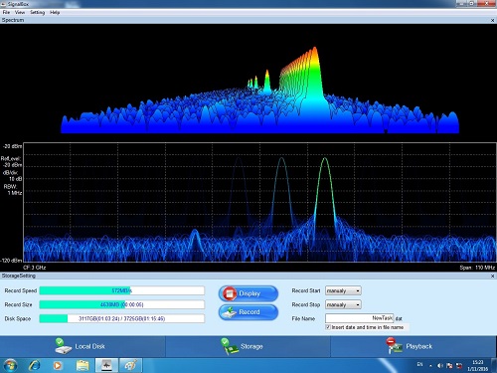Open the Setting menu

point(37,12)
